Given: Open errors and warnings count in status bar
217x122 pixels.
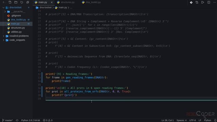Looking at the screenshot, I should (x=47, y=120).
